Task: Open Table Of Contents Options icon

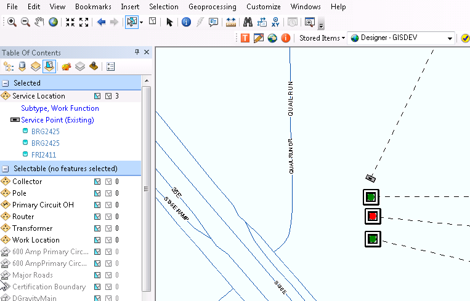Action: (111, 66)
